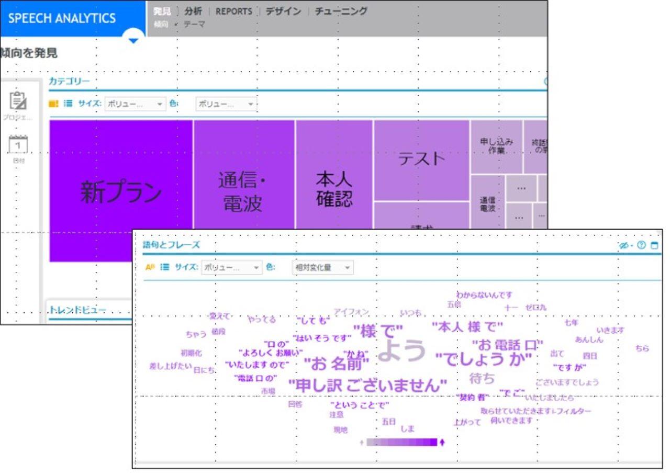
Task: Expand the Category color dropdown
Action: (226, 104)
